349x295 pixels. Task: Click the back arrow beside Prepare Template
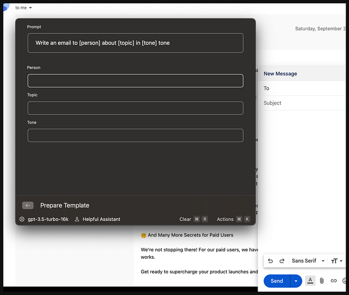[x=28, y=206]
